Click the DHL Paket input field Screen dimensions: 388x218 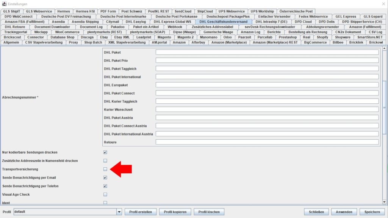[x=267, y=52]
